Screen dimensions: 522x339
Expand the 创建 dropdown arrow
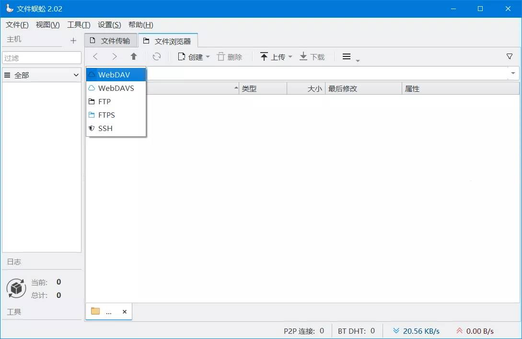click(x=208, y=56)
